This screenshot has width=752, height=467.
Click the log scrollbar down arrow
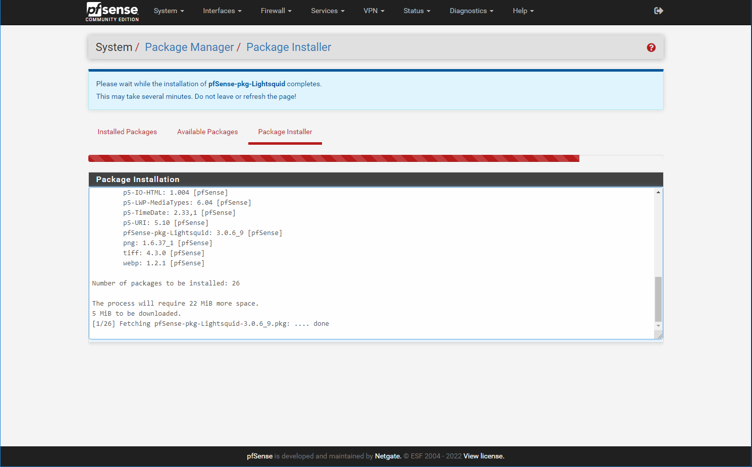(x=658, y=326)
